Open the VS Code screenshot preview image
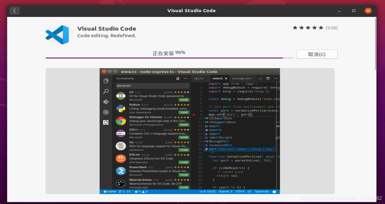385x204 pixels. 190,131
